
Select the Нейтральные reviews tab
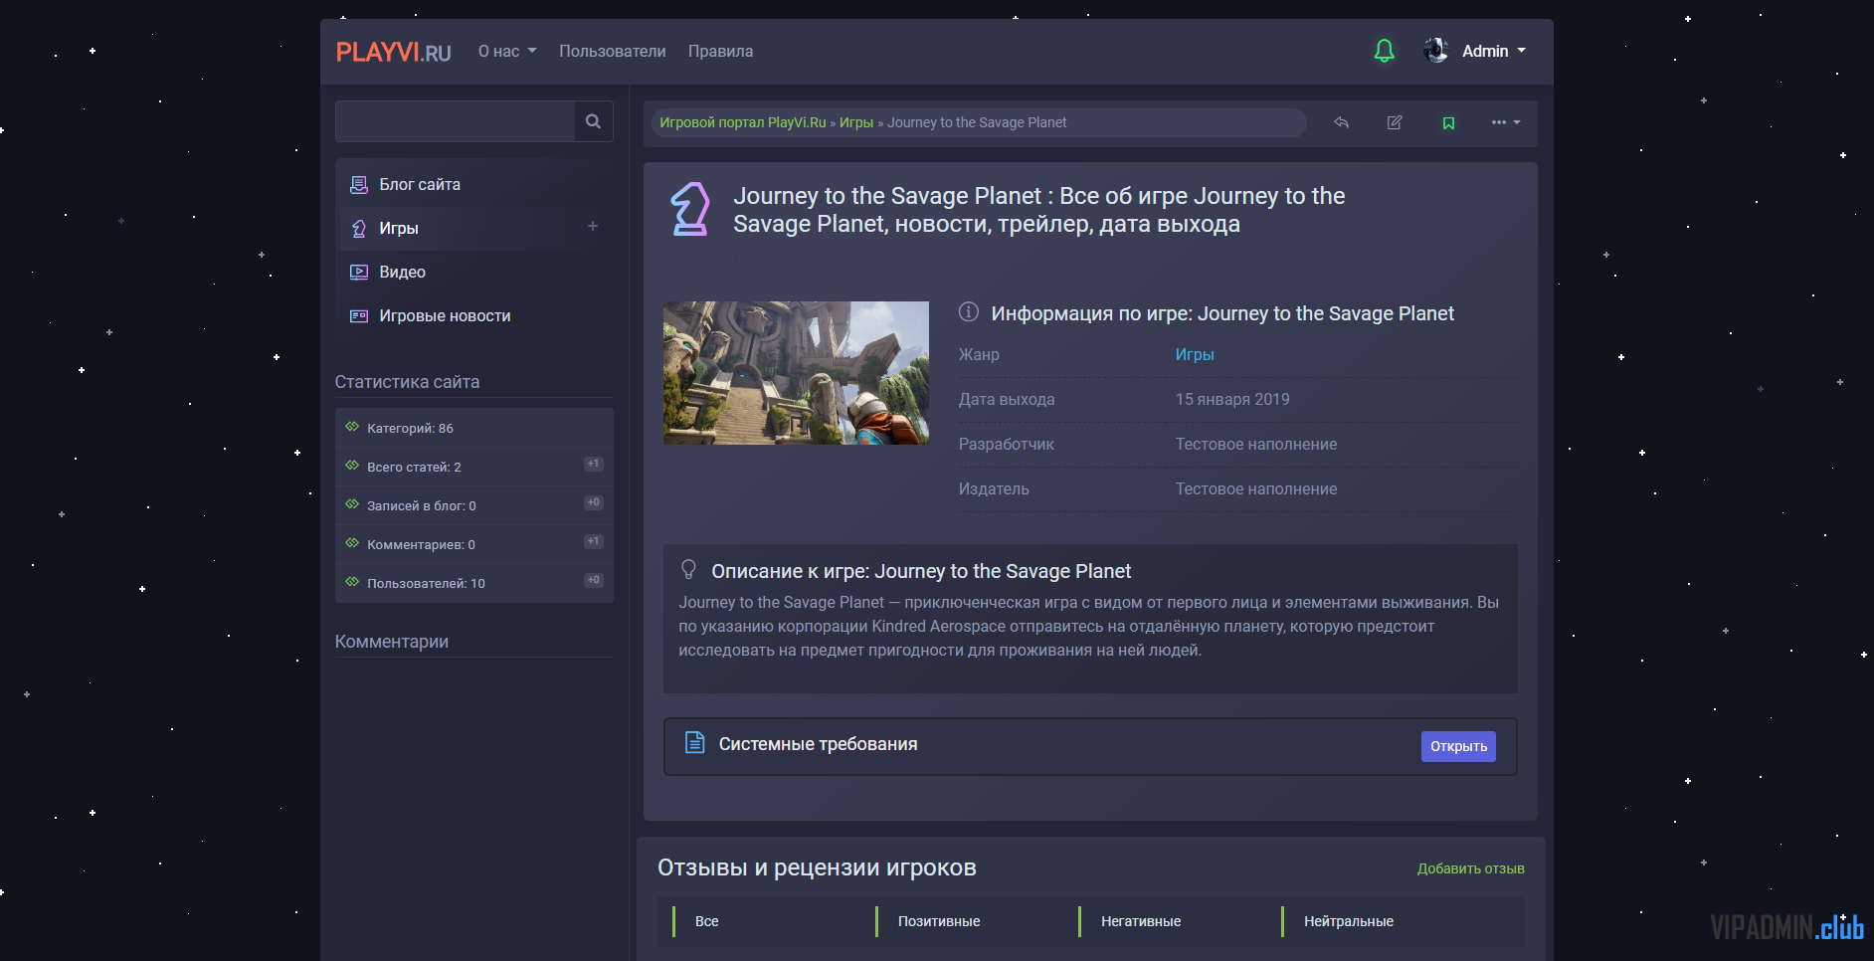1349,921
